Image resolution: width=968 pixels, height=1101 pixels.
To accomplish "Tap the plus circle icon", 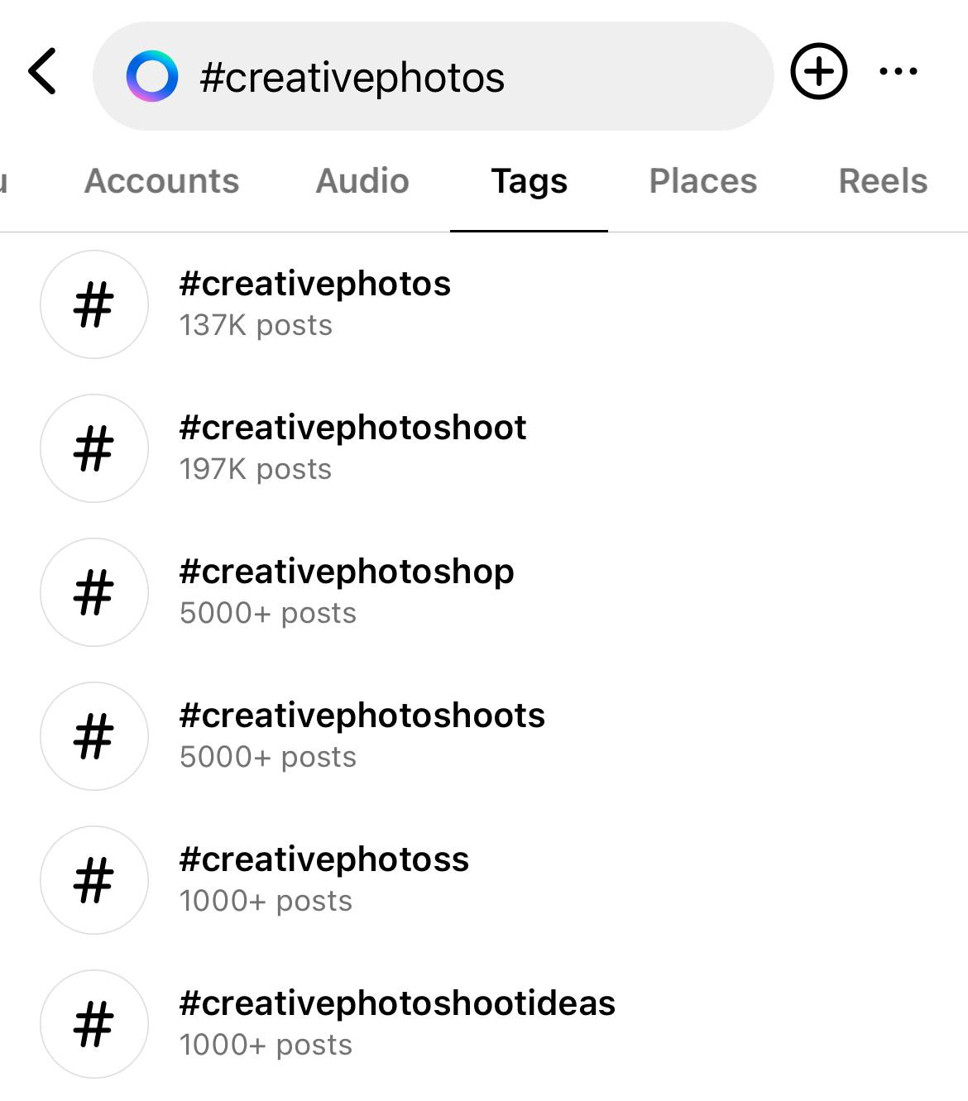I will point(819,72).
